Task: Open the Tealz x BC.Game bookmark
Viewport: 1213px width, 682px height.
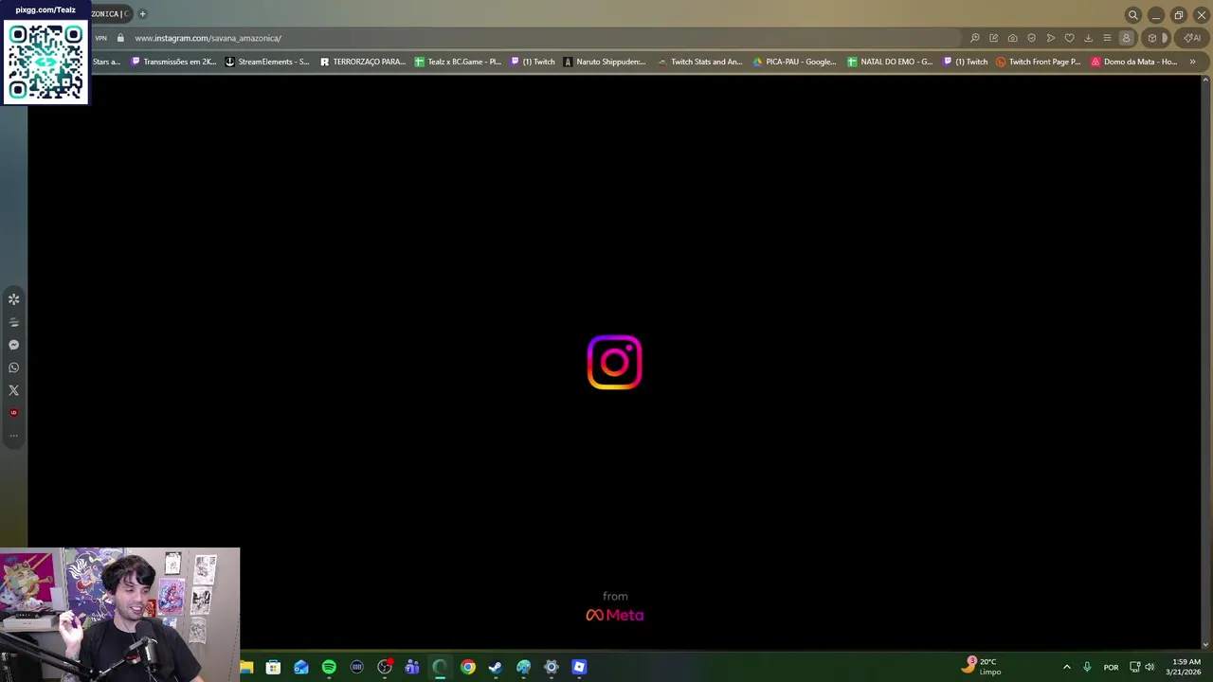Action: coord(458,62)
